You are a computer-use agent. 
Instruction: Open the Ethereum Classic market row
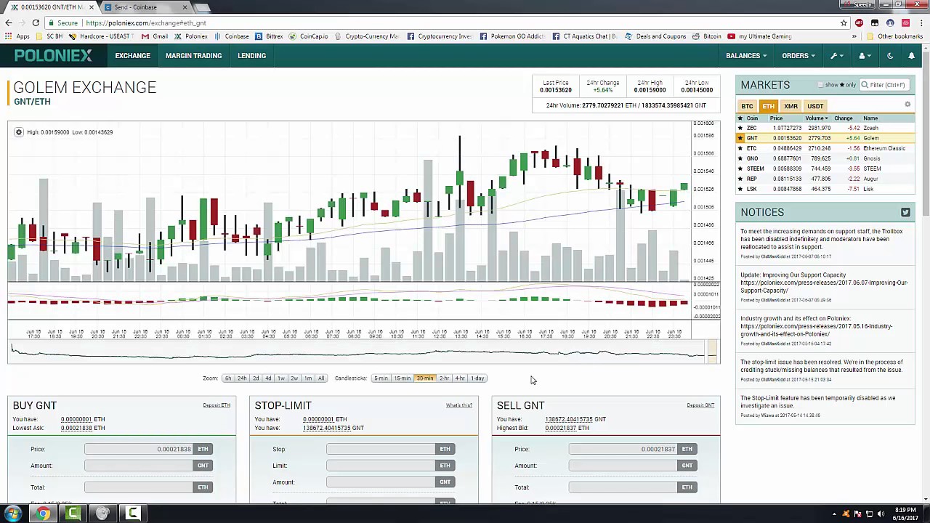825,148
